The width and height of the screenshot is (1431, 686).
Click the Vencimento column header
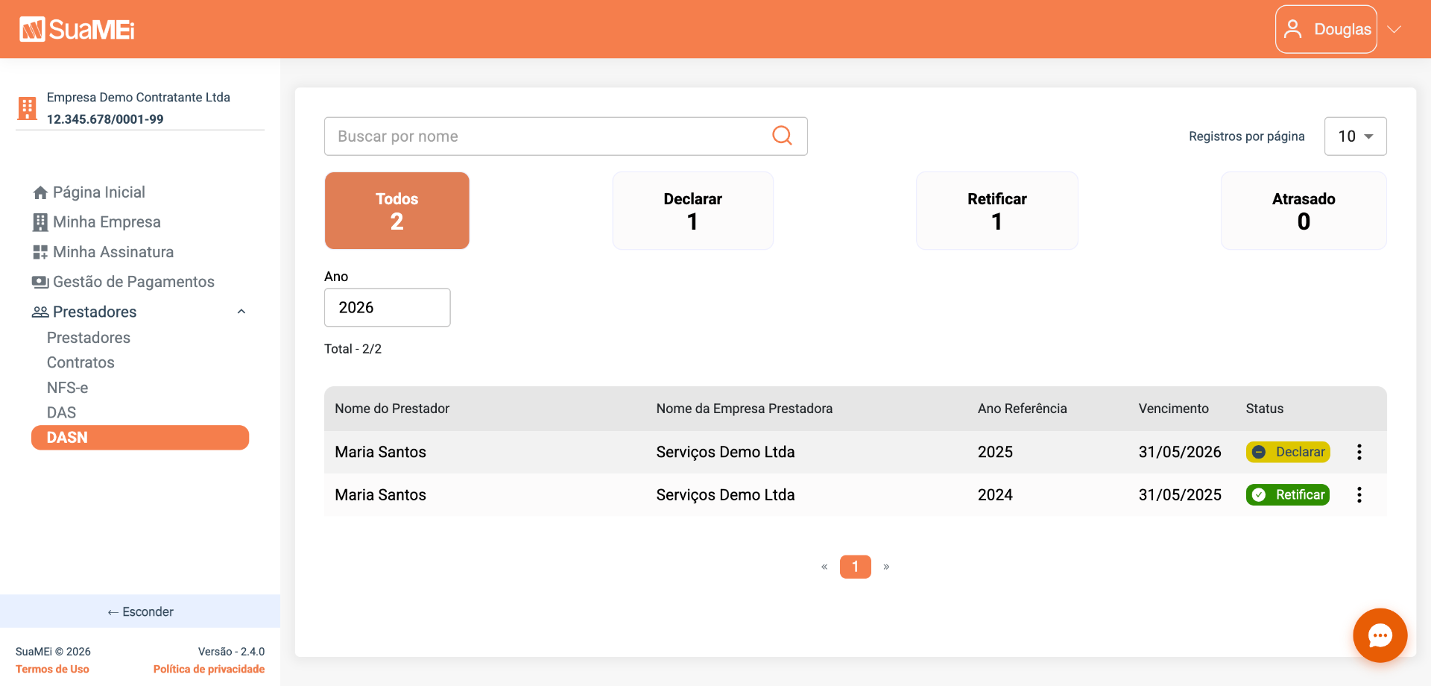point(1173,409)
